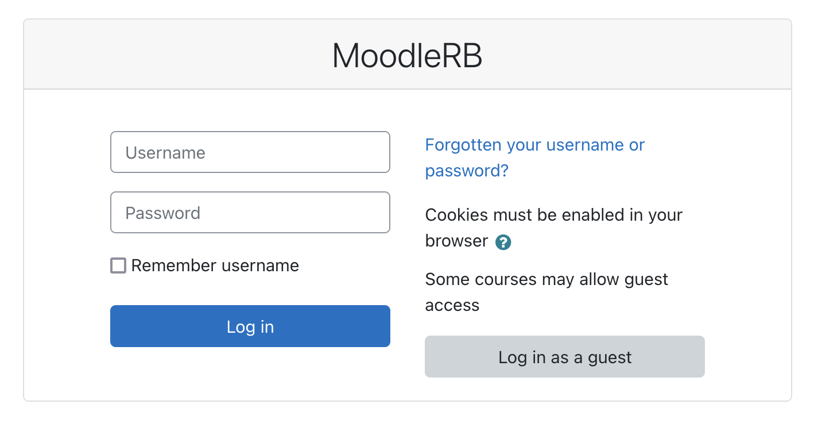Focus the Password input field
Viewport: 814px width, 431px height.
click(250, 212)
